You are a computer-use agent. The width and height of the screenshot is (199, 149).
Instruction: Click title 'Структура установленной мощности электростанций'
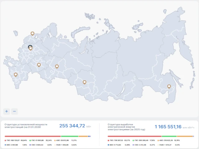pos(26,126)
